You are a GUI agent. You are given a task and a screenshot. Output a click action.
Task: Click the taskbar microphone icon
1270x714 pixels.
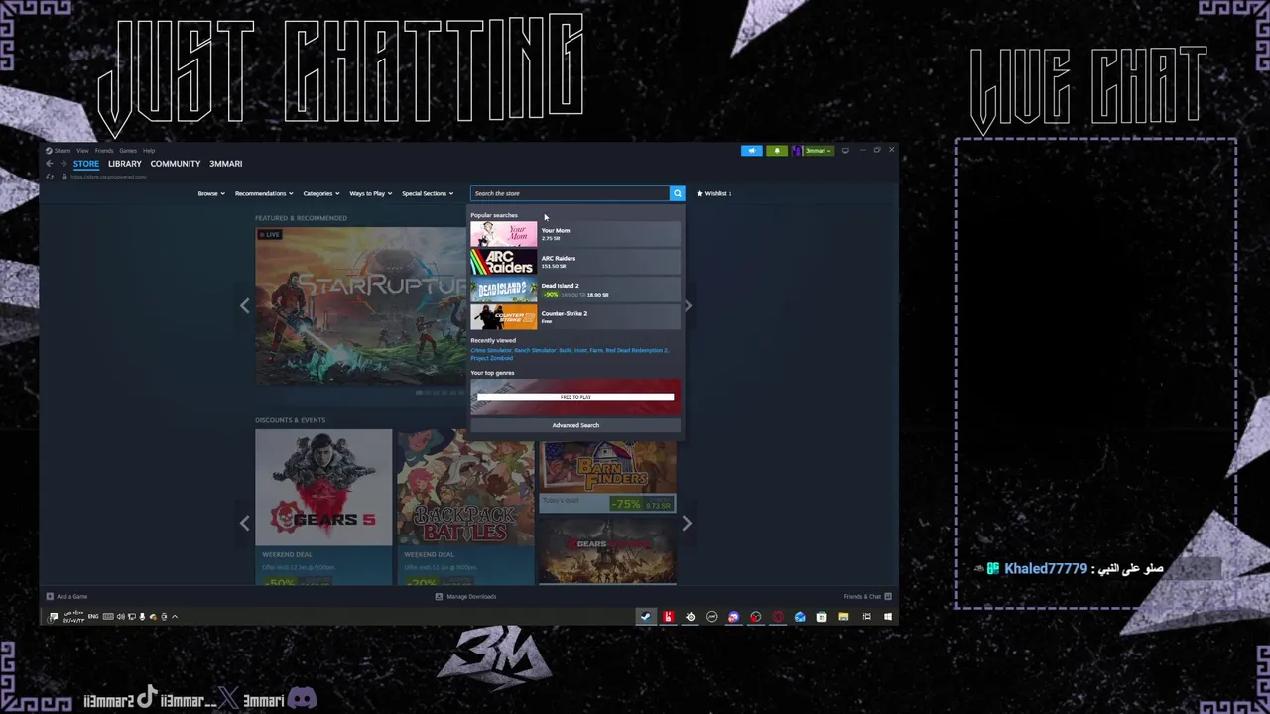143,617
